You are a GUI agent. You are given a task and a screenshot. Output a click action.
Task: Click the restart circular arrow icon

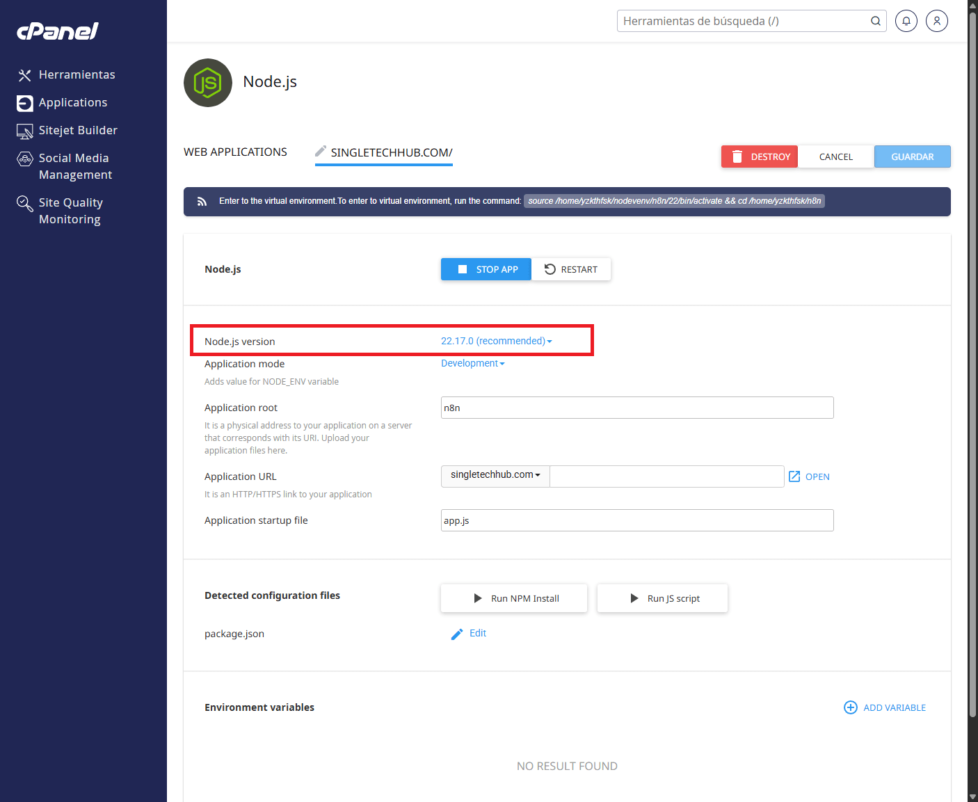click(550, 269)
